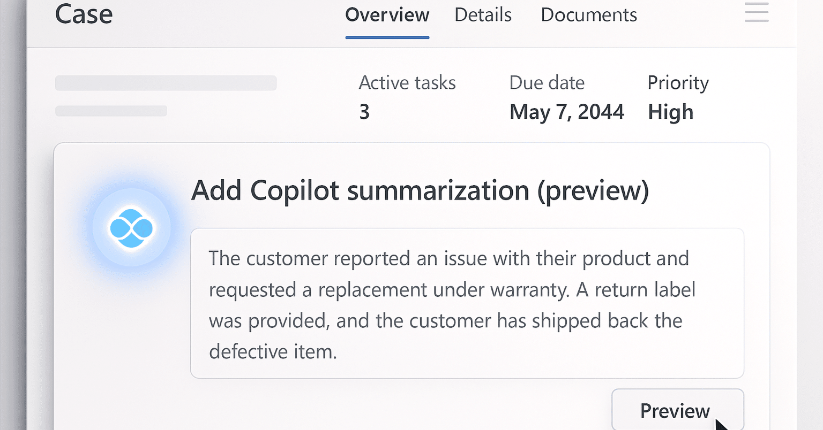Switch to the Details tab
823x430 pixels.
482,15
